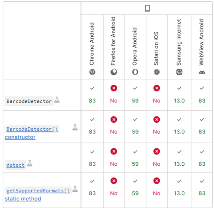
Task: Click the Safari on iOS compass icon
Action: tap(157, 72)
